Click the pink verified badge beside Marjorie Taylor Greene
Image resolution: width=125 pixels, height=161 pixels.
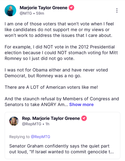click(x=72, y=8)
